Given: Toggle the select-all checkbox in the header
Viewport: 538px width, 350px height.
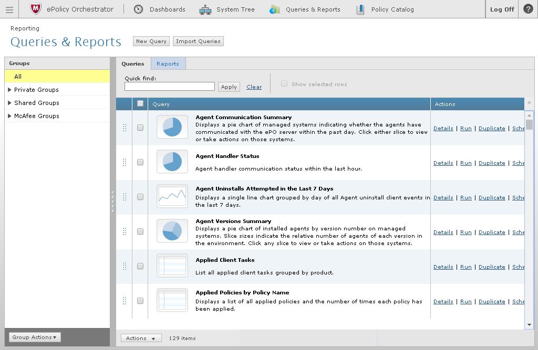Looking at the screenshot, I should pos(140,103).
